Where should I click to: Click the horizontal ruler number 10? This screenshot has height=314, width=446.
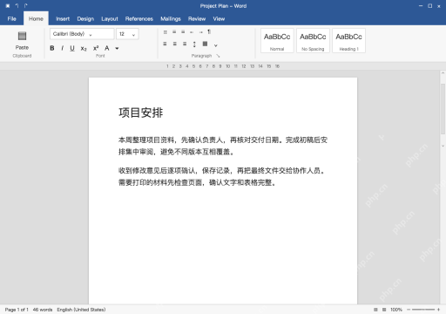228,66
